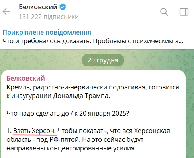Open channel info via Белковский header title
Screen dimensions: 194x158
[38, 7]
